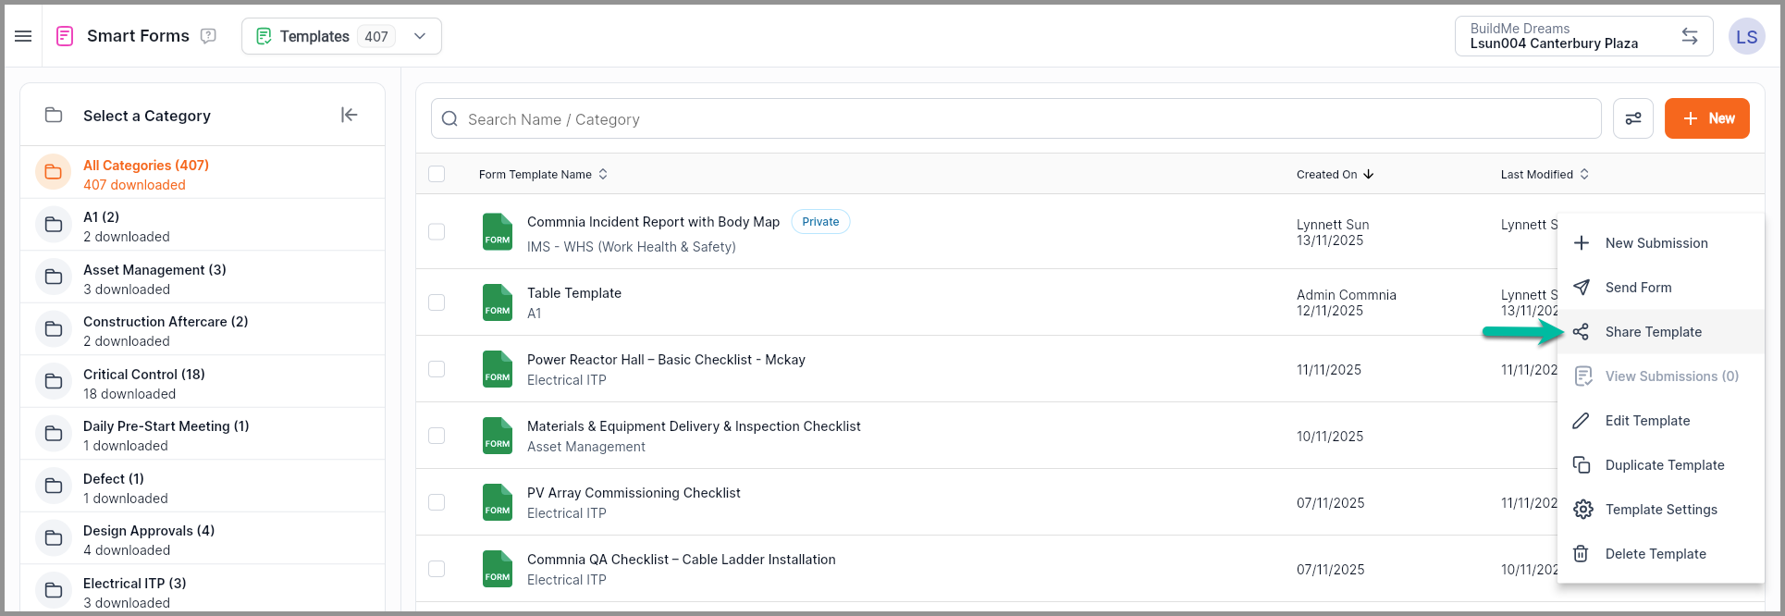Click the Table Template form icon
This screenshot has width=1785, height=616.
click(498, 302)
